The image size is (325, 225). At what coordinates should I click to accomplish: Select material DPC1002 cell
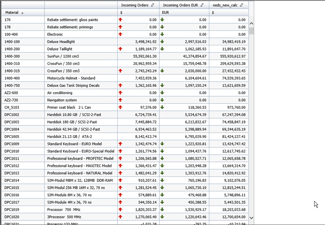point(23,115)
